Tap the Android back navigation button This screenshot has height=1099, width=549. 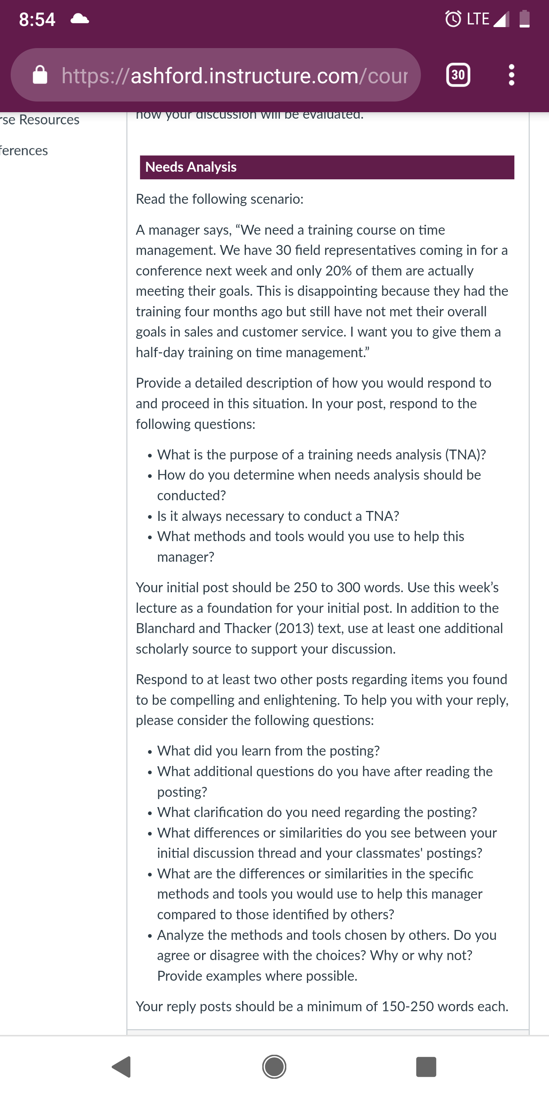pyautogui.click(x=122, y=1067)
